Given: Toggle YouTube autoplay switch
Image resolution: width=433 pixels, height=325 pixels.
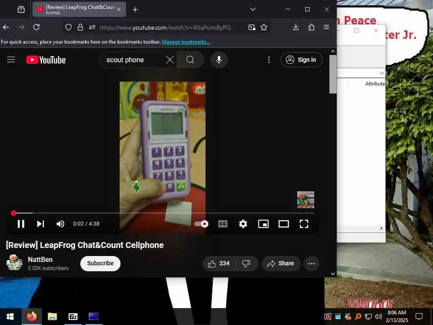Looking at the screenshot, I should 201,224.
